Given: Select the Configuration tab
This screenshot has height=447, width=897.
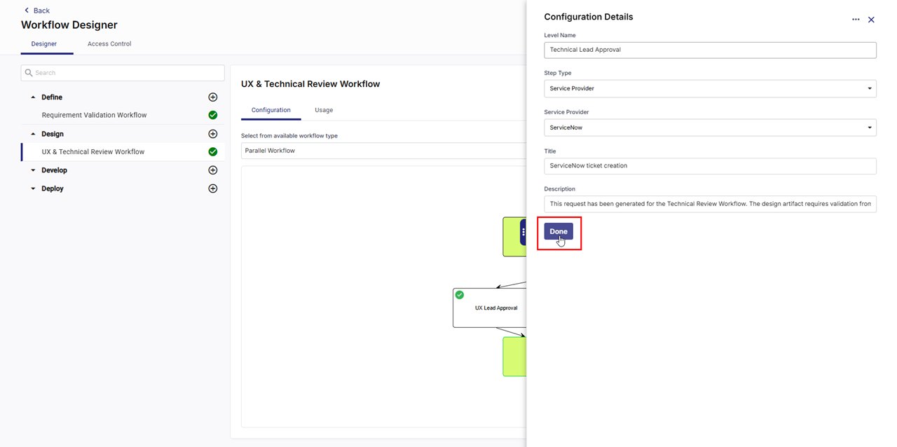Looking at the screenshot, I should coord(271,111).
